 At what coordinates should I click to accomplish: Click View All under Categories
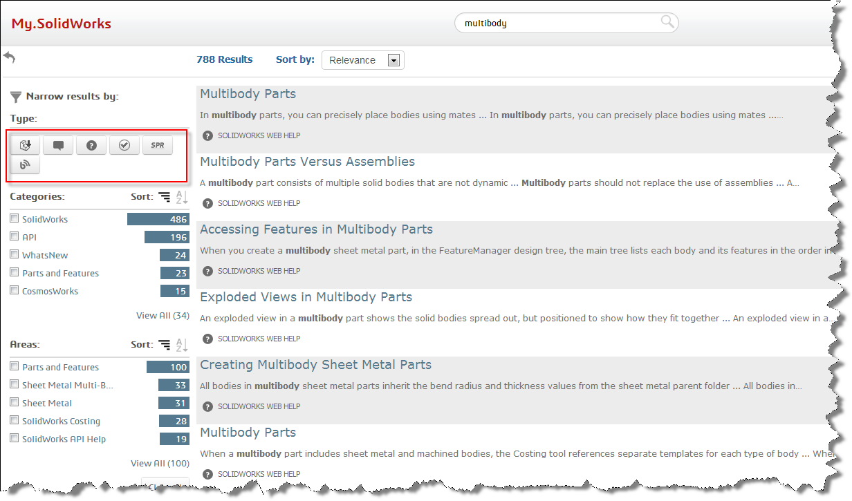point(163,315)
